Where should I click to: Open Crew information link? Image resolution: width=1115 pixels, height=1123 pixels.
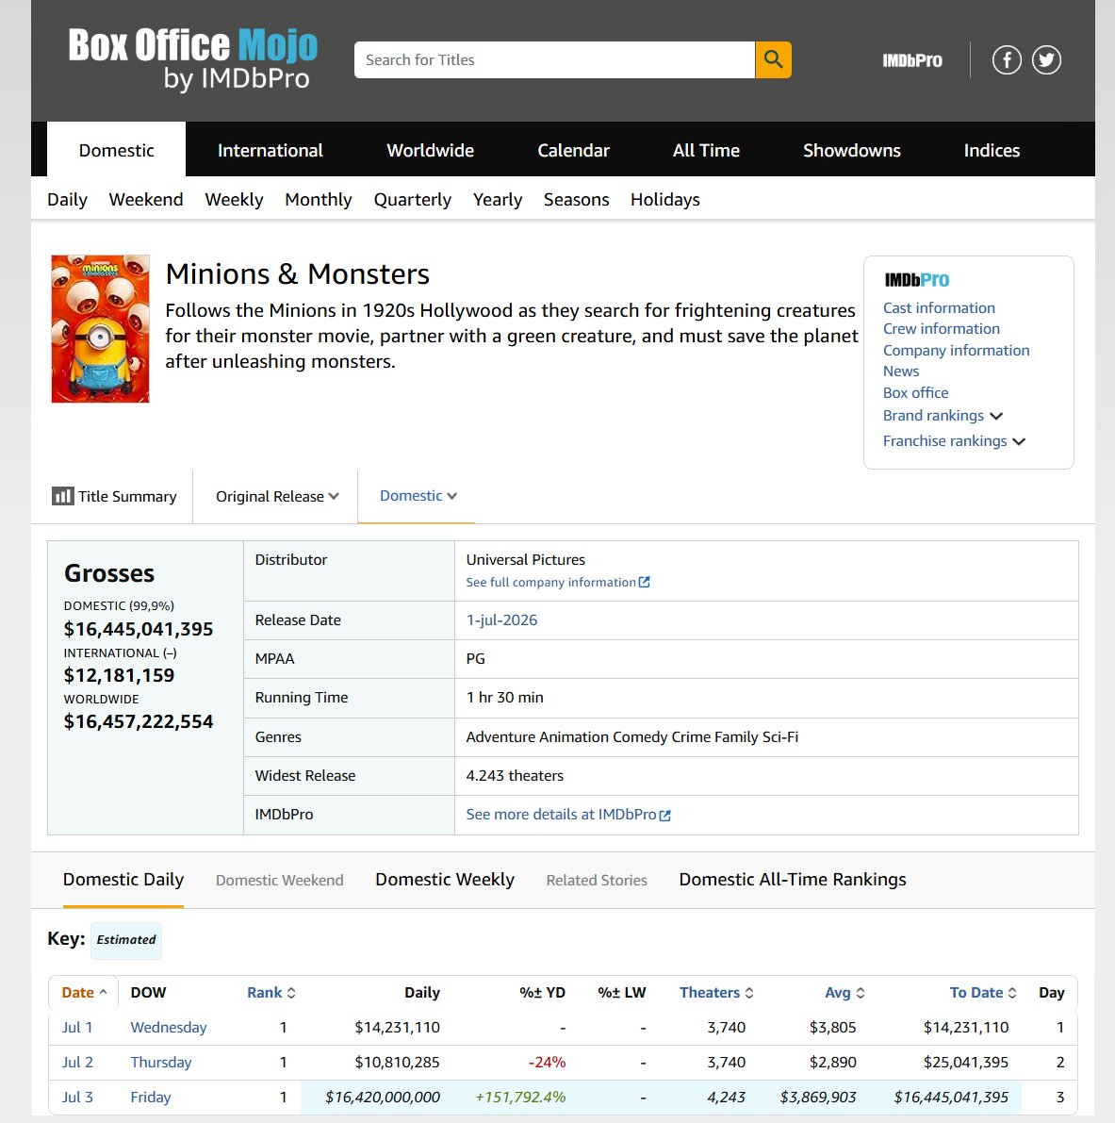(941, 329)
